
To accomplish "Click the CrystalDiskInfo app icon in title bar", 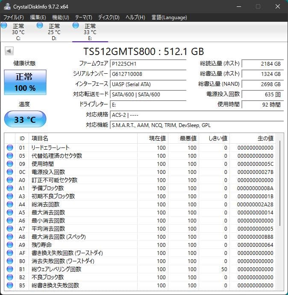I will (x=7, y=6).
